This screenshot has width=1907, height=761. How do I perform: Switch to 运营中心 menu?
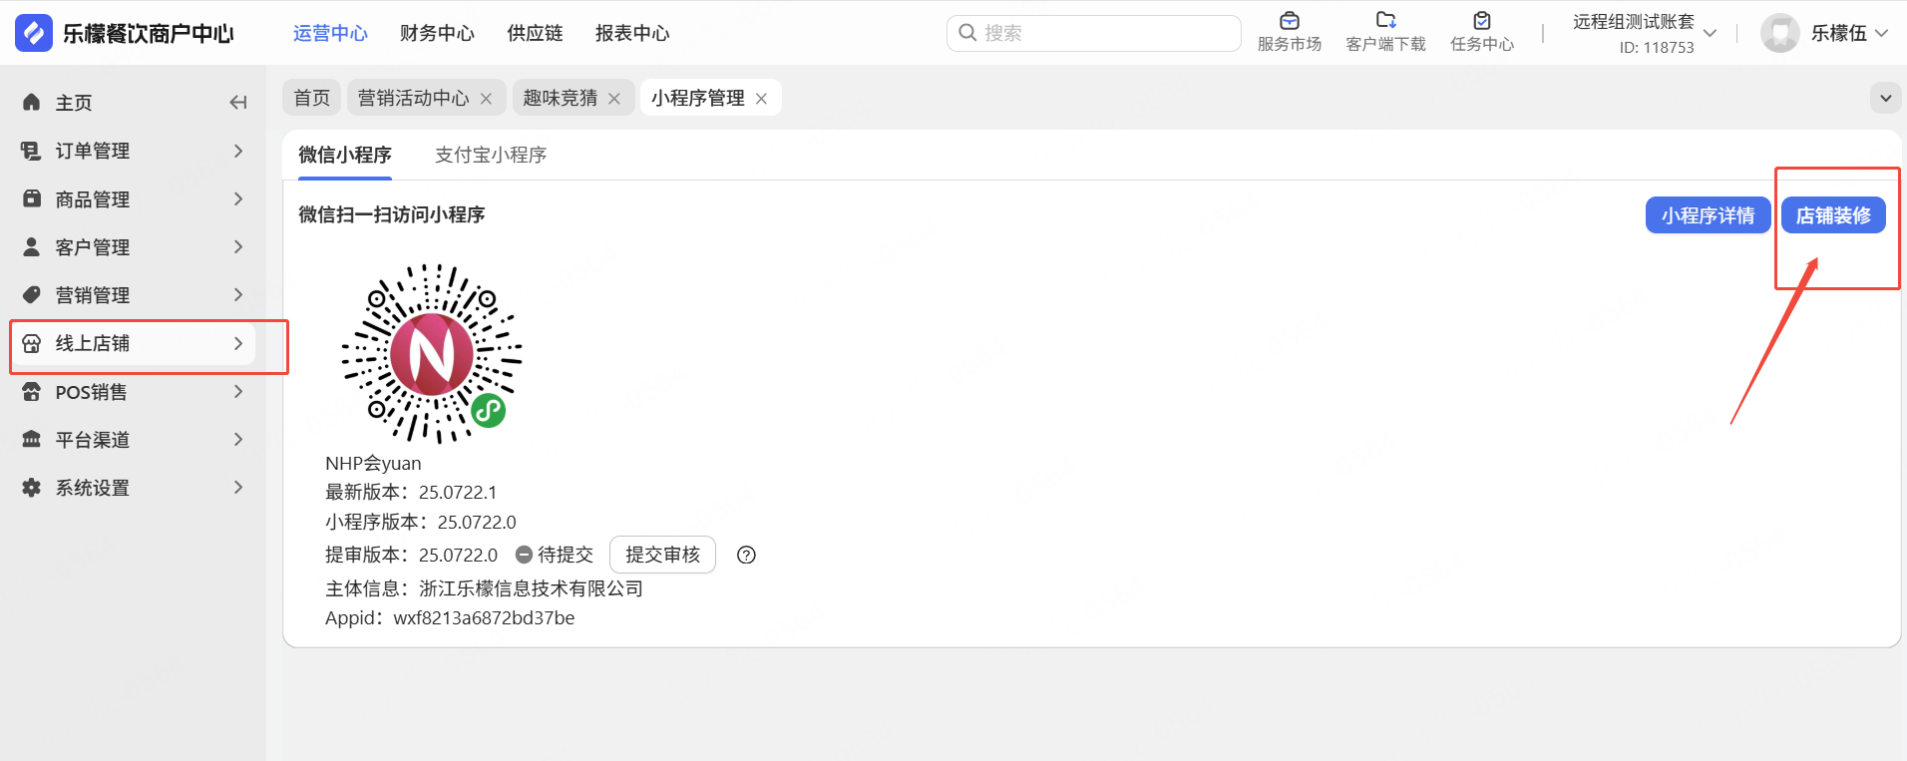330,33
